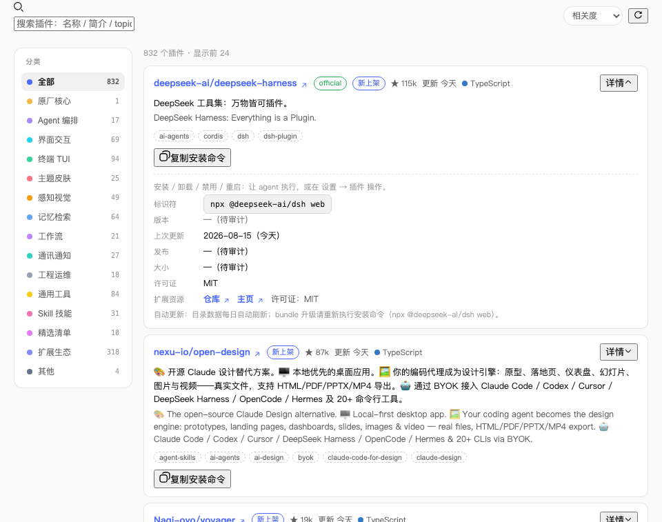The image size is (662, 522).
Task: Select the 记忆检索 category
Action: pyautogui.click(x=73, y=217)
